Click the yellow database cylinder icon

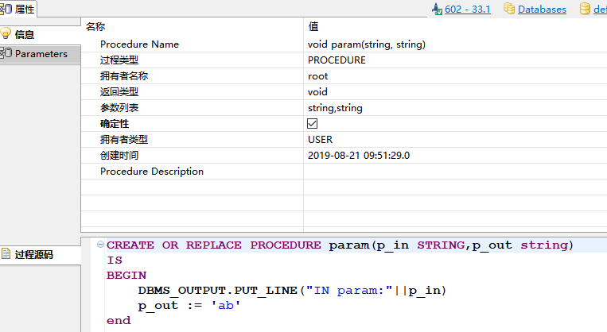(586, 10)
